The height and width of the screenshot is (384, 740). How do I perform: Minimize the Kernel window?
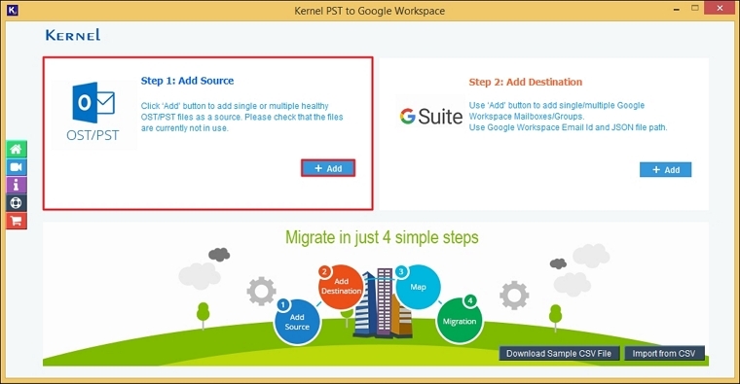point(677,9)
